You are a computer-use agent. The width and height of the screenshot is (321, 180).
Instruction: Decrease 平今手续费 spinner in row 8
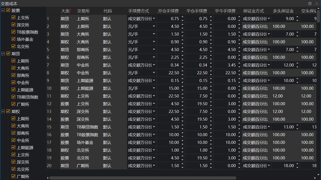click(239, 75)
